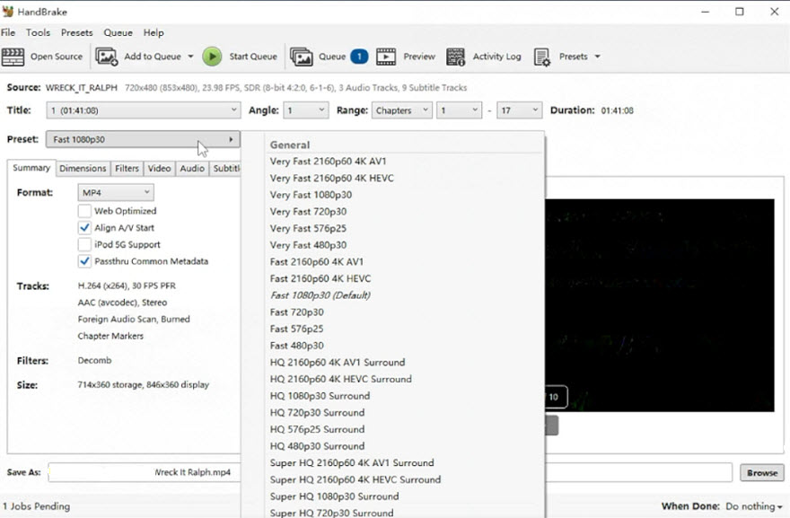Click the Add to Queue picture icon
Viewport: 790px width, 518px height.
click(107, 57)
